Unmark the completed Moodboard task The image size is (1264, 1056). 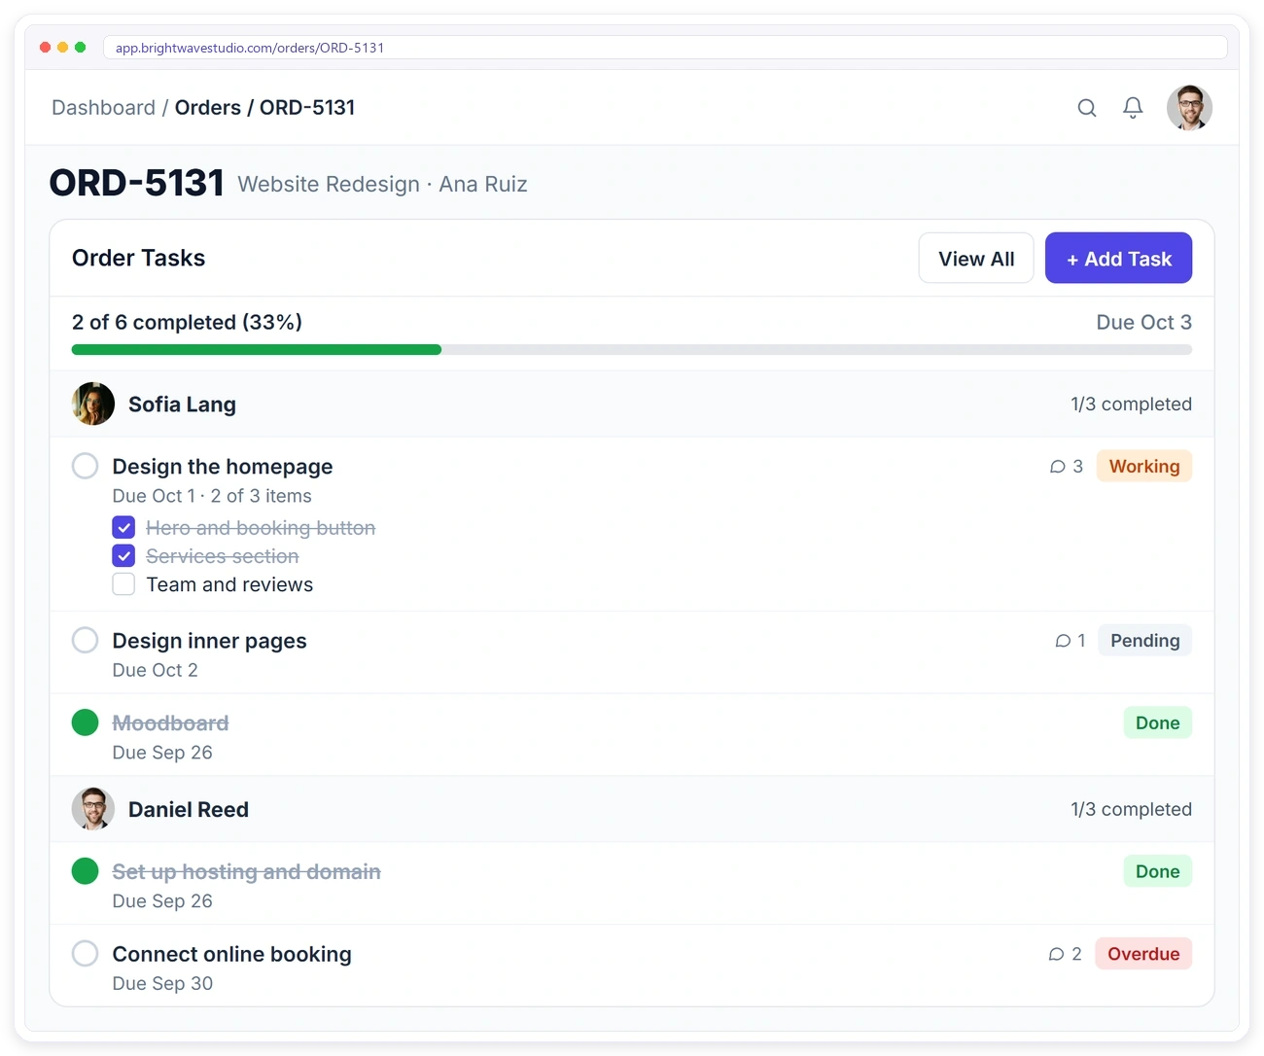pos(86,722)
